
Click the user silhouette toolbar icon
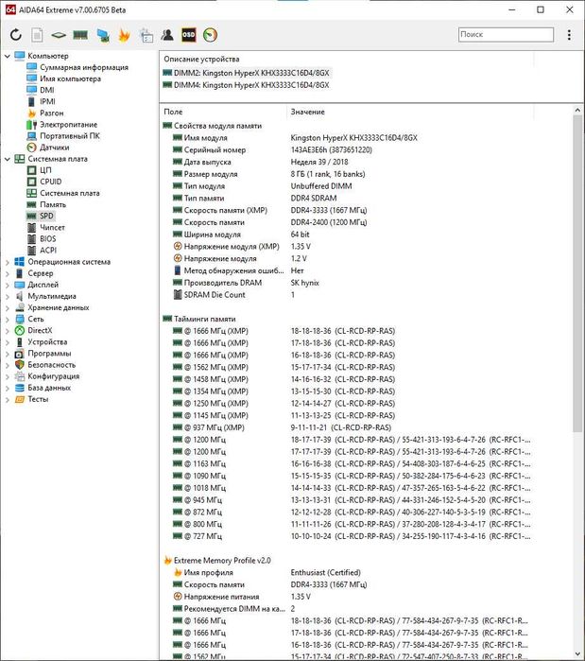tap(167, 35)
